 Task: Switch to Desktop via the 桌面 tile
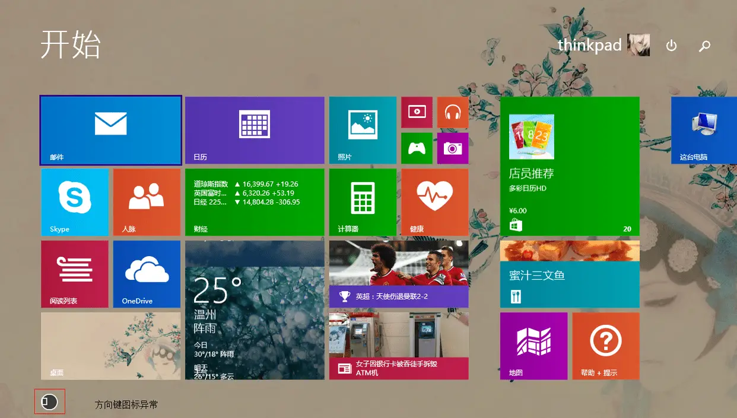pyautogui.click(x=110, y=346)
